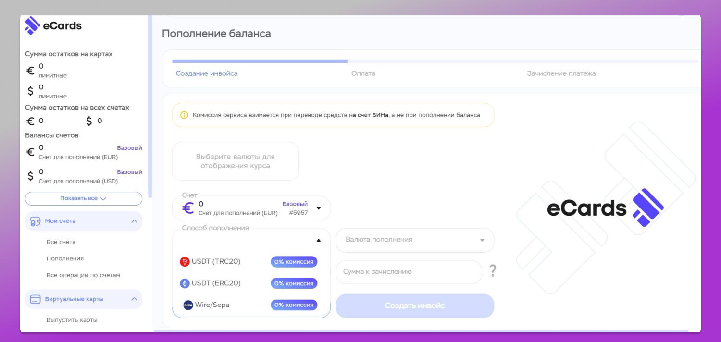Click Сумма остатков на картах heading
Screen dimensions: 721x342
[x=69, y=54]
